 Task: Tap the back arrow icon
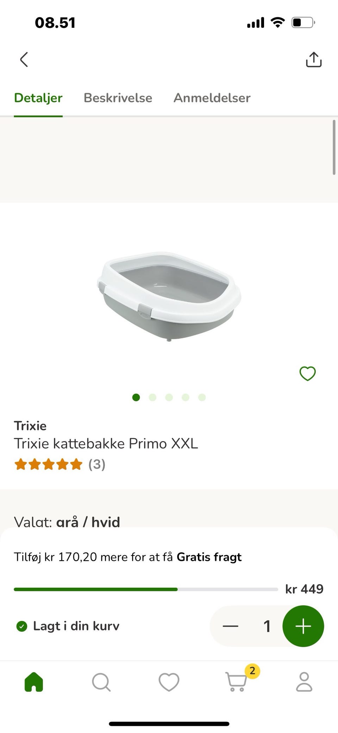coord(24,60)
